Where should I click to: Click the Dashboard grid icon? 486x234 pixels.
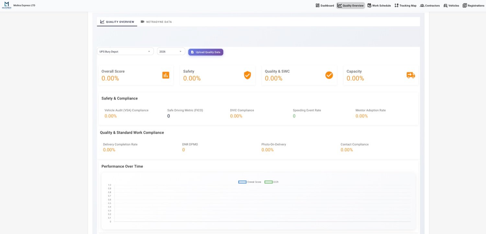coord(318,5)
